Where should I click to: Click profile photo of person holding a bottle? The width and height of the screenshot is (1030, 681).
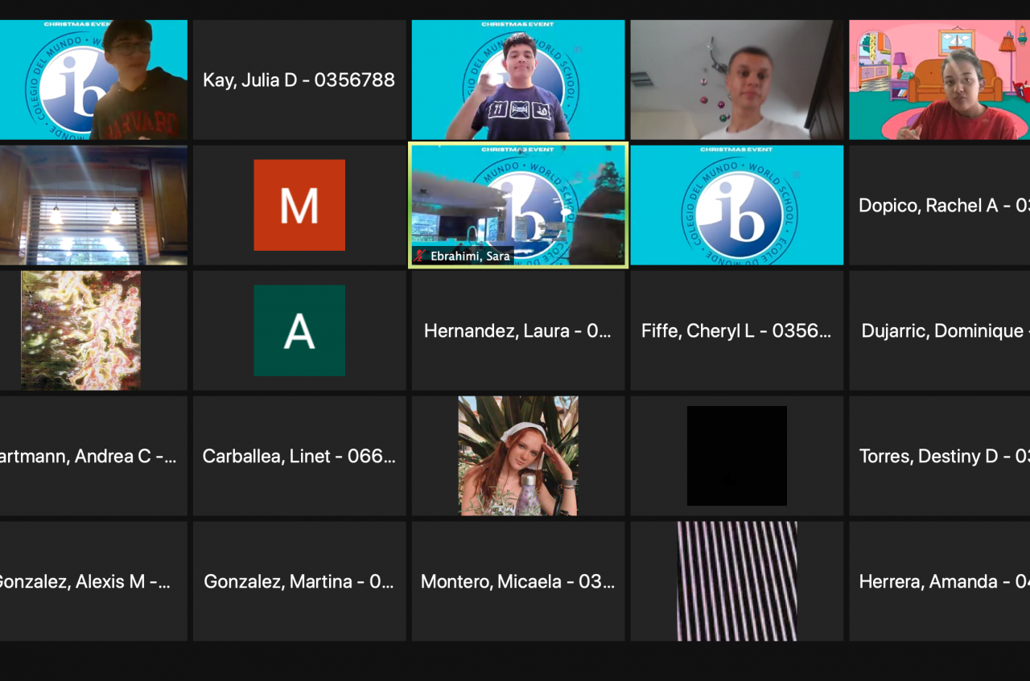point(518,456)
